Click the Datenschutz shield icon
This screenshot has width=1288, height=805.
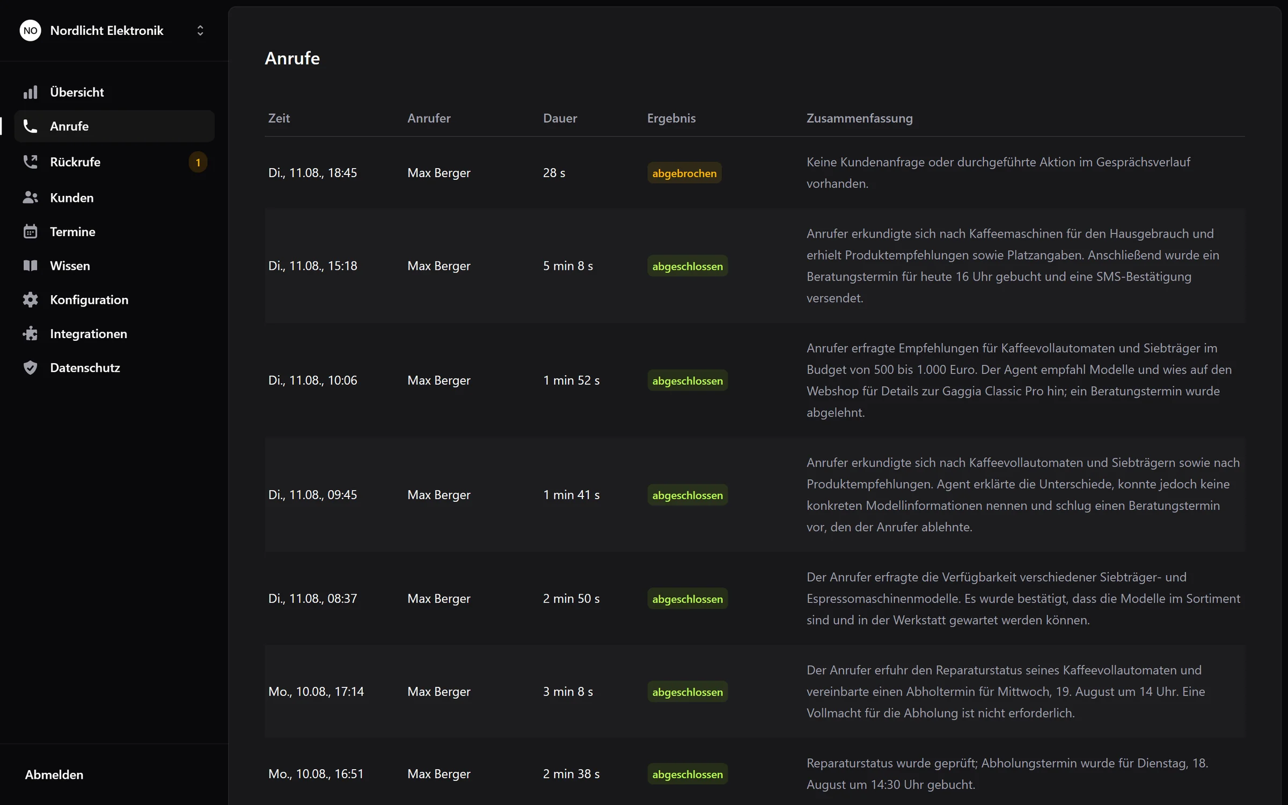(31, 368)
